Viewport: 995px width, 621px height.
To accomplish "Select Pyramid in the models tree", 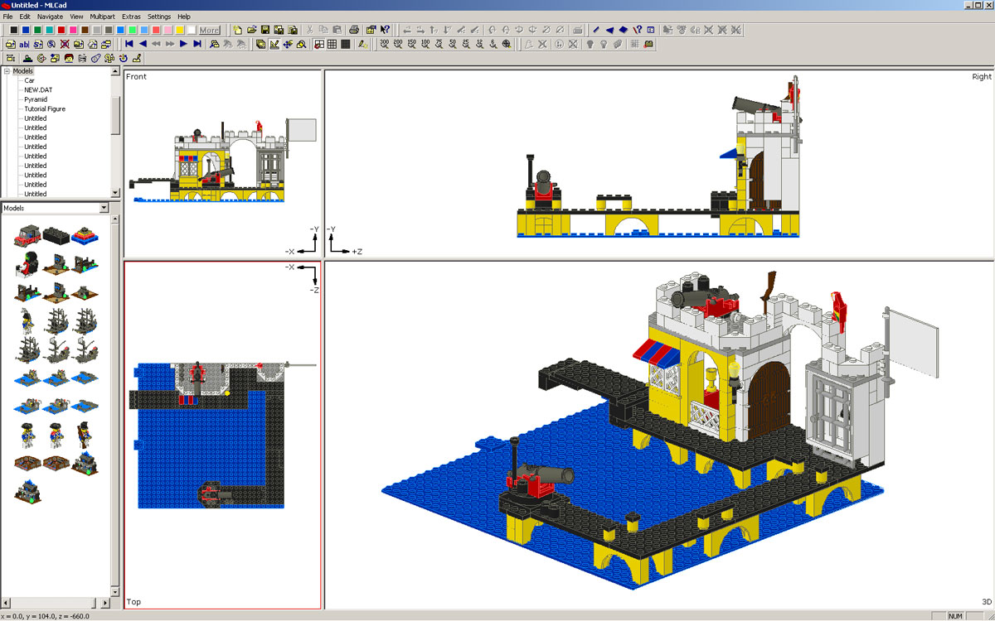I will pyautogui.click(x=36, y=99).
